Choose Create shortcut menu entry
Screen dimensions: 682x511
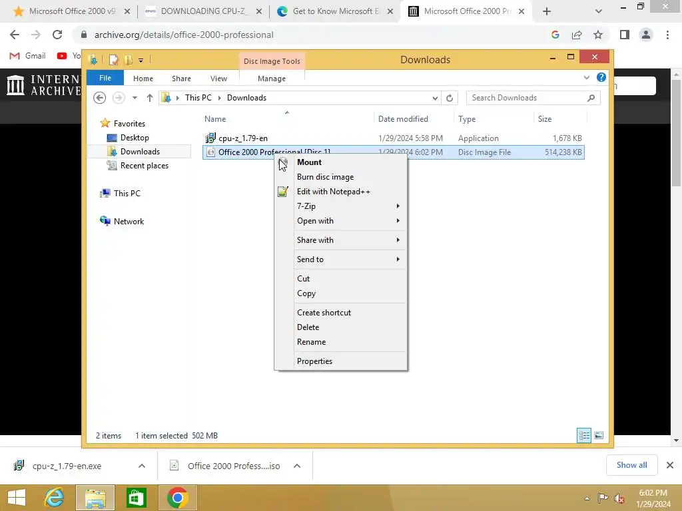(324, 313)
